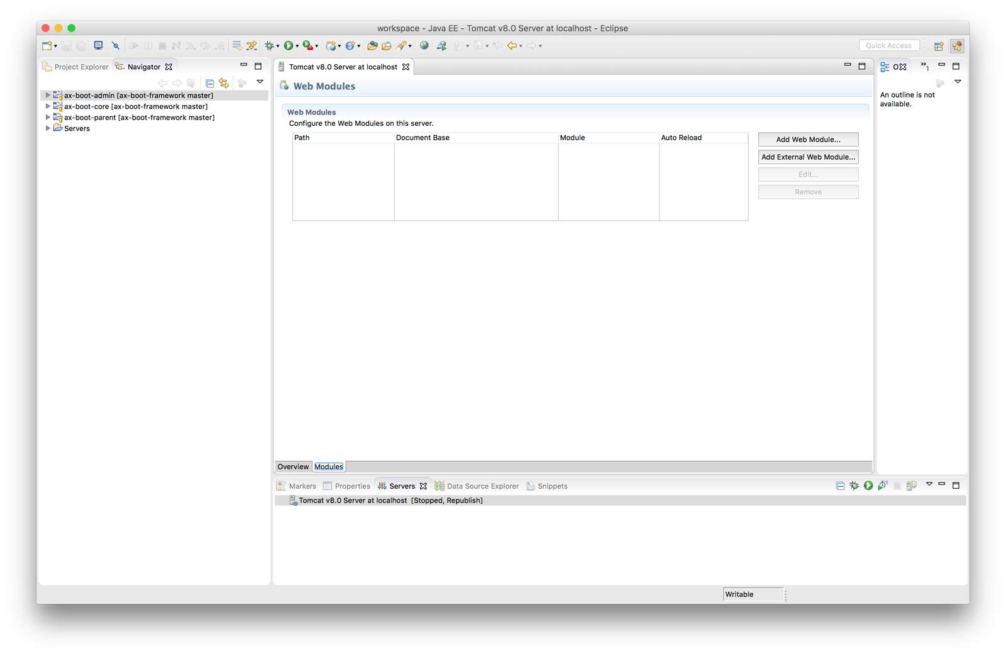Click the Module column header

(x=609, y=138)
